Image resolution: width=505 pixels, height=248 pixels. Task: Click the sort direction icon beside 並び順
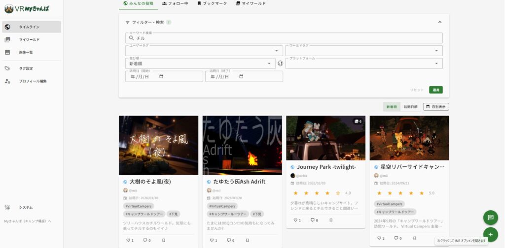(x=280, y=63)
